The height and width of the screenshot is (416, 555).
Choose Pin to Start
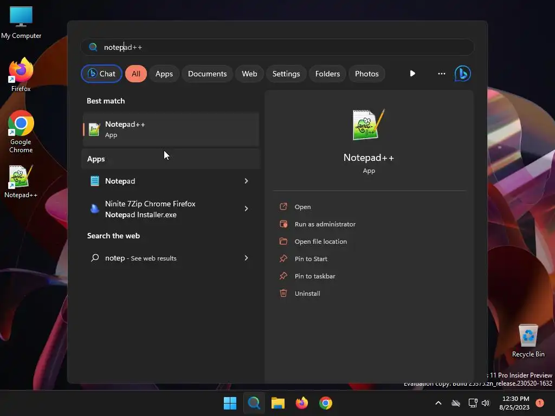311,259
